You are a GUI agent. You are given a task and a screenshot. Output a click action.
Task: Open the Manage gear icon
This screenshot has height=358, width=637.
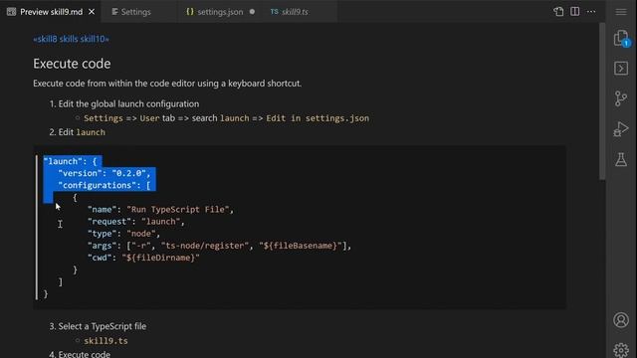pyautogui.click(x=621, y=349)
